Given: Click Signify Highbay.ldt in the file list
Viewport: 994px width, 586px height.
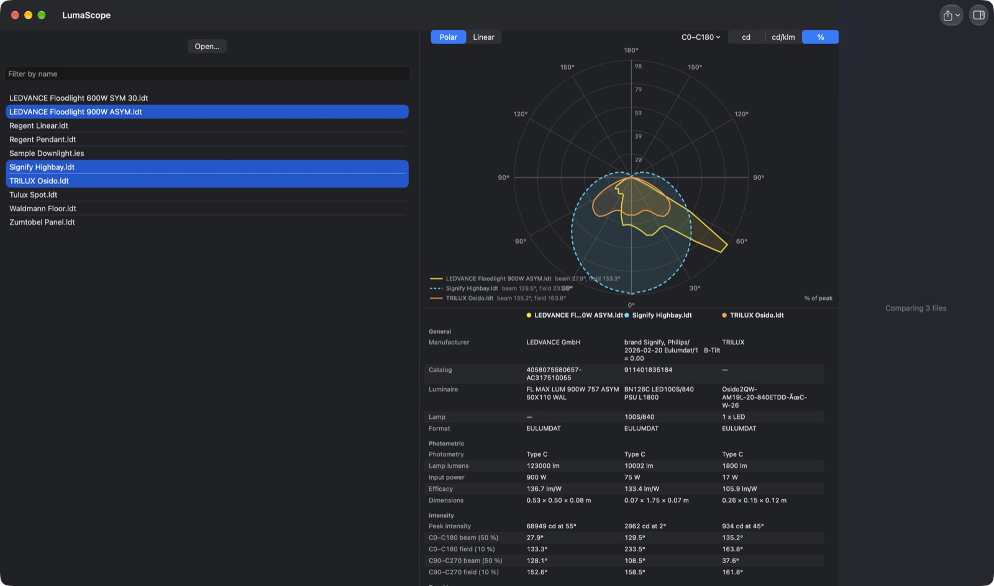Looking at the screenshot, I should click(207, 167).
